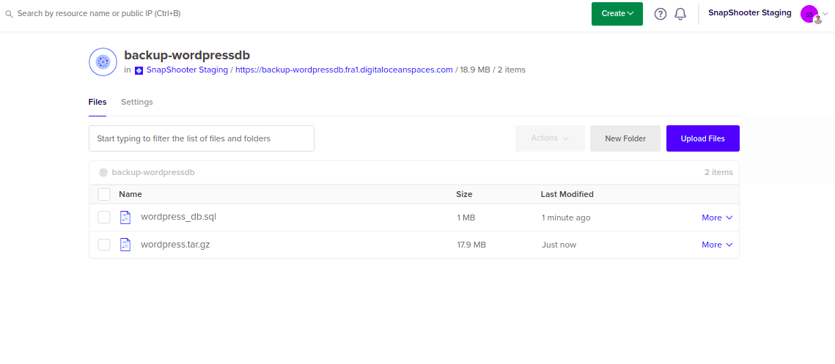The image size is (835, 364).
Task: Click the backup-wordpressdb Space logo icon
Action: (103, 62)
